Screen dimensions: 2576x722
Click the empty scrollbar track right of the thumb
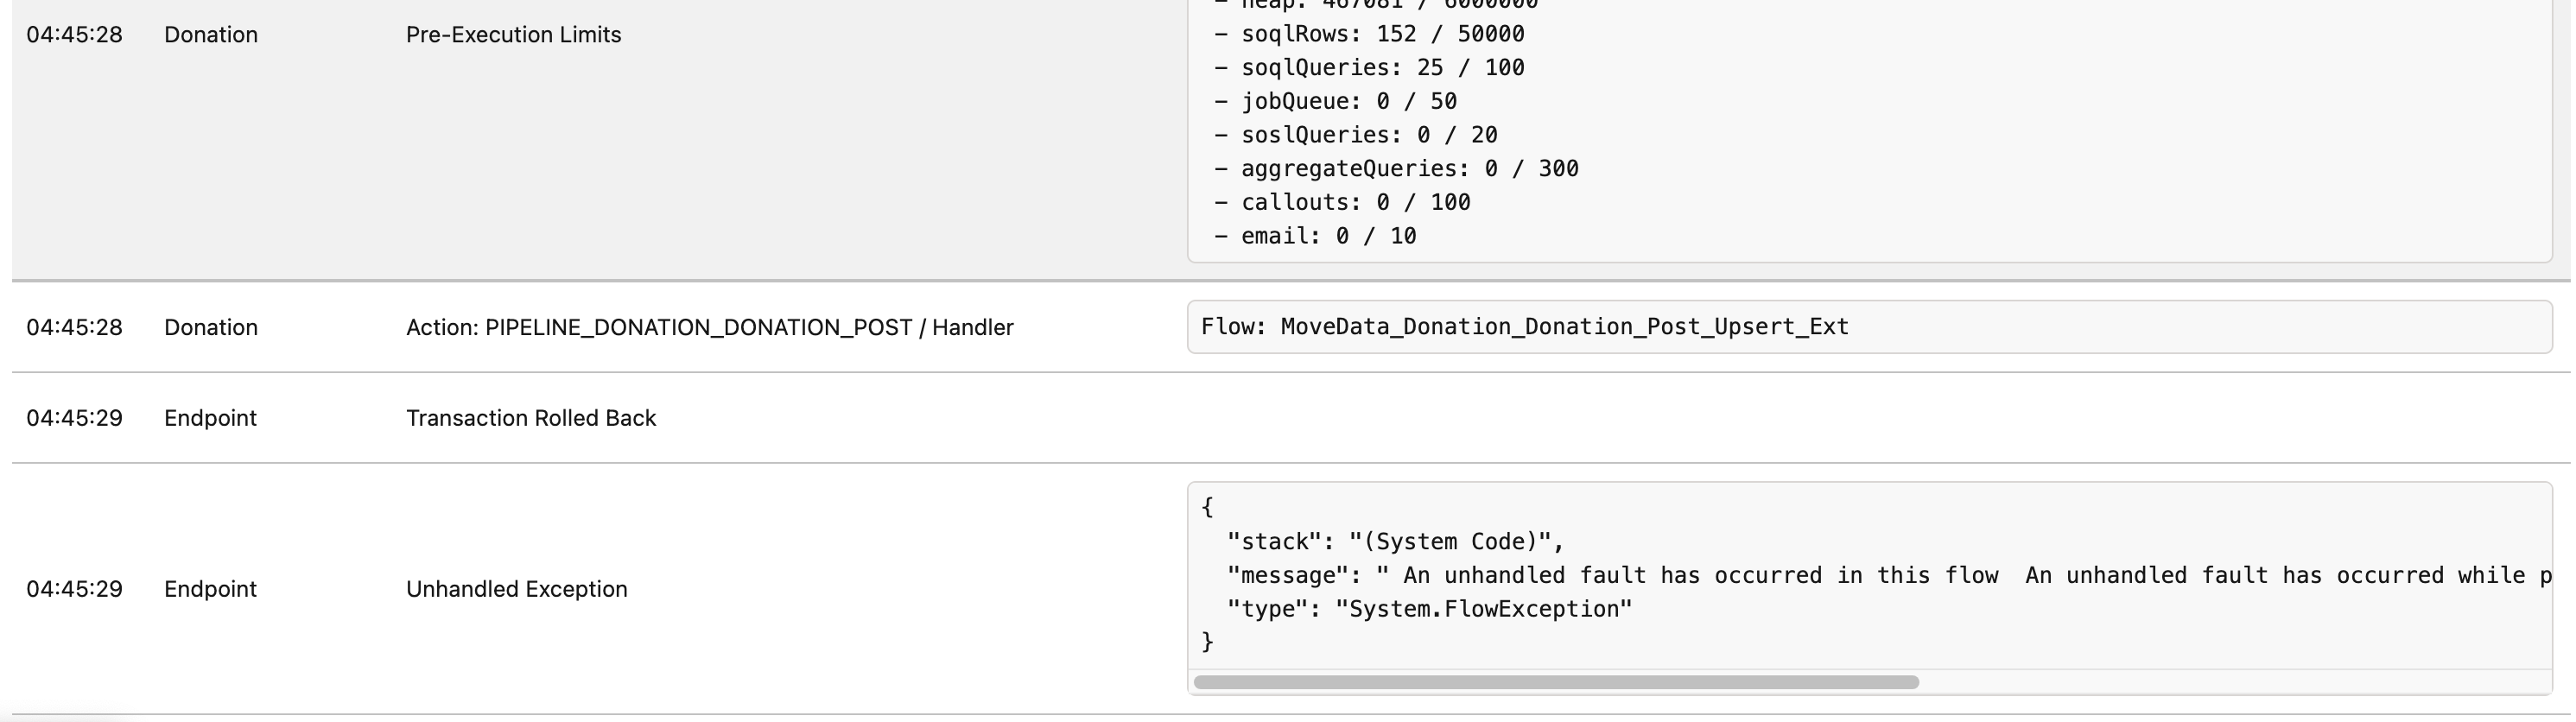[x=2230, y=682]
